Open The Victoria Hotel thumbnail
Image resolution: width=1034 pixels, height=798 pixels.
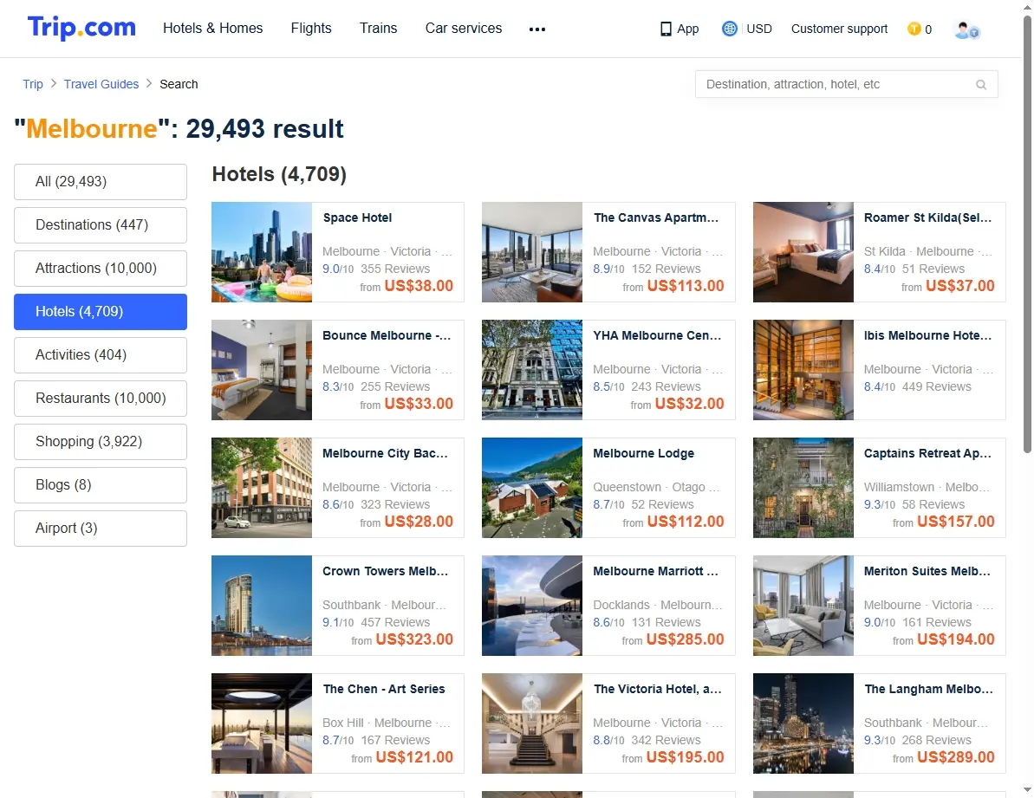click(532, 724)
